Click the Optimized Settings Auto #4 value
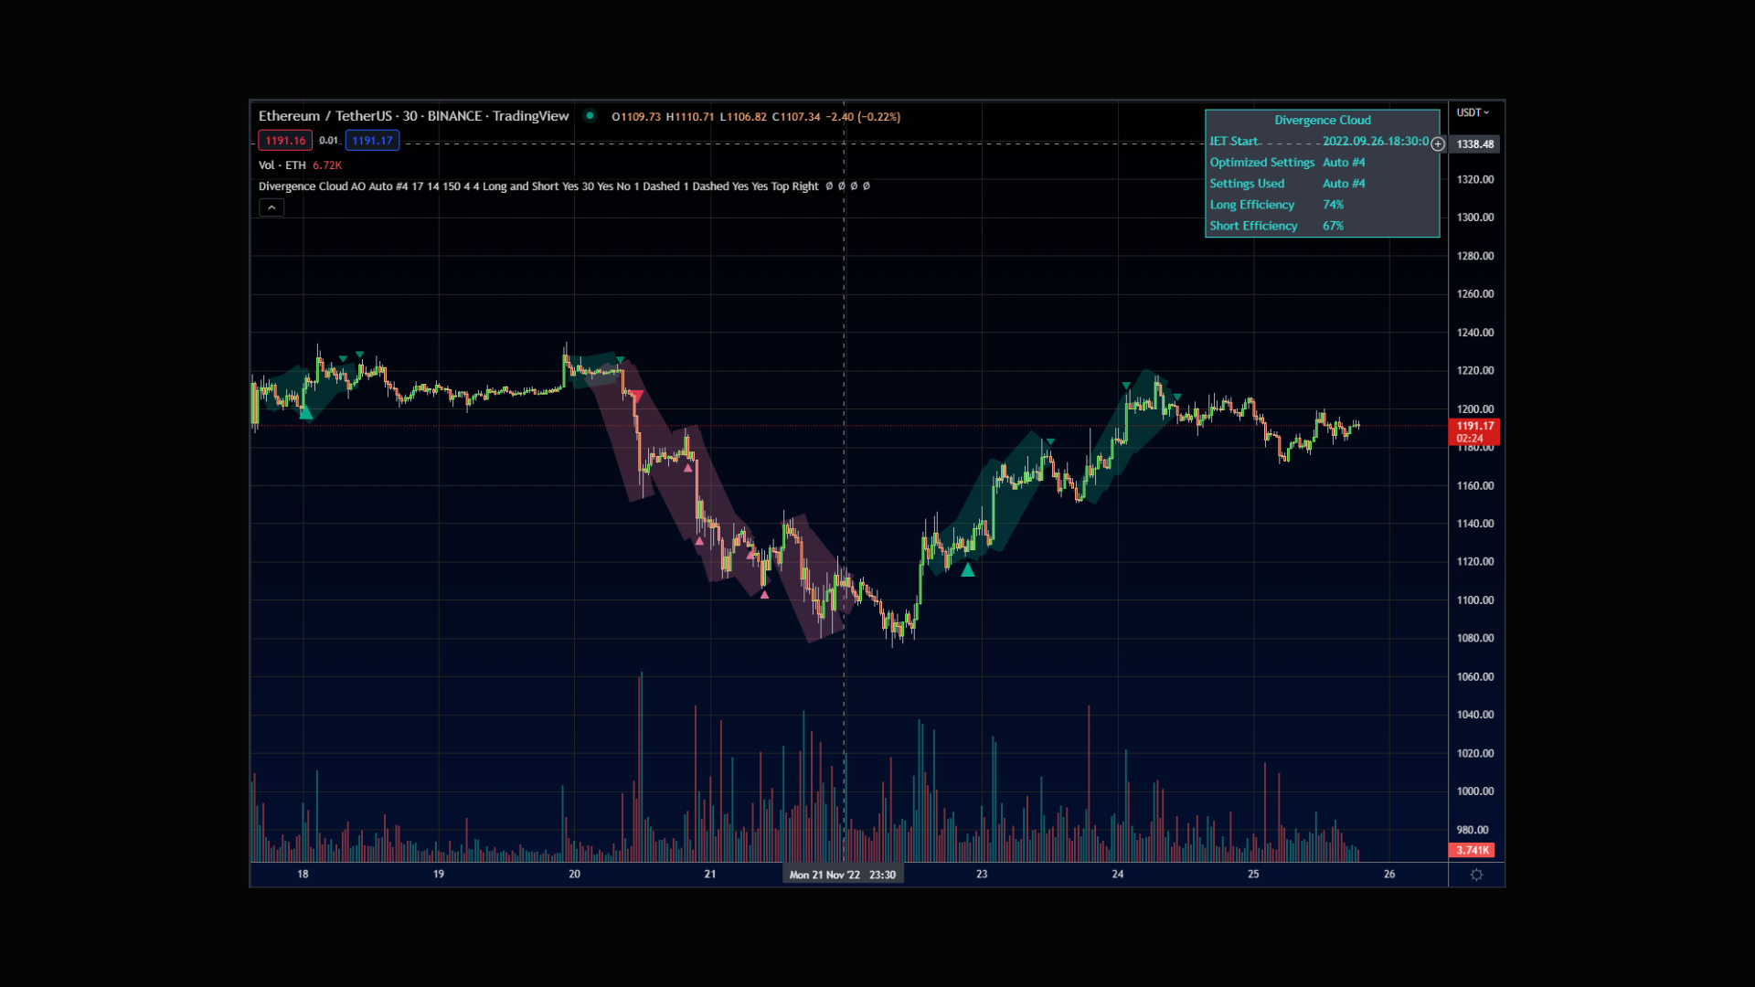 coord(1343,162)
